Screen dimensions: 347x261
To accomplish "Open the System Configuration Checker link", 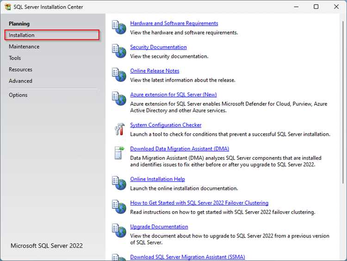I will click(166, 125).
